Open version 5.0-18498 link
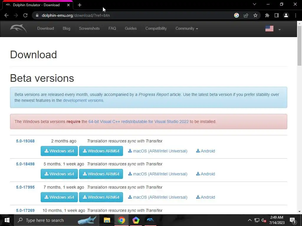This screenshot has height=226, width=302. click(x=25, y=164)
